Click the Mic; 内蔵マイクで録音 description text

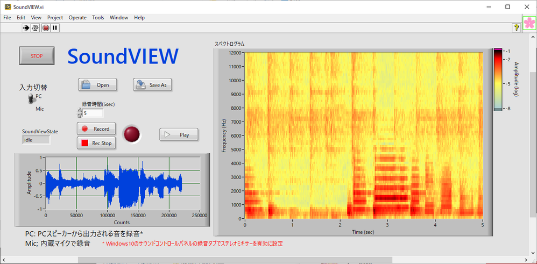tap(58, 244)
